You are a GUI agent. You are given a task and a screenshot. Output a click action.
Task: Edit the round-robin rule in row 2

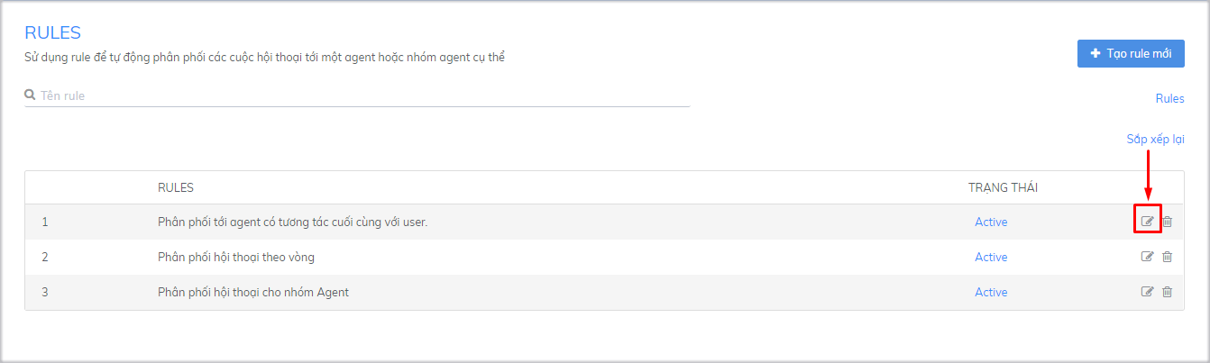1147,257
